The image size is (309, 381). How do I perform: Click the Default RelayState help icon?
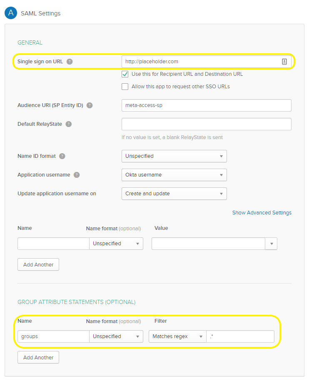69,124
